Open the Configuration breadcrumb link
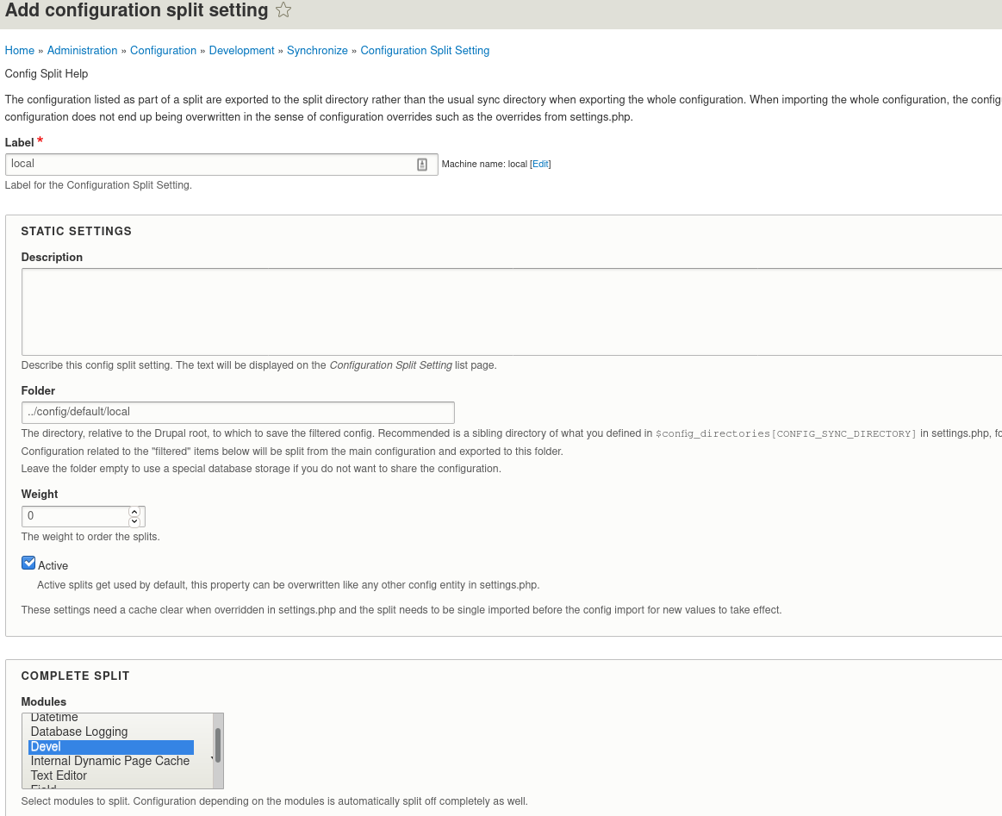1002x816 pixels. (x=163, y=51)
